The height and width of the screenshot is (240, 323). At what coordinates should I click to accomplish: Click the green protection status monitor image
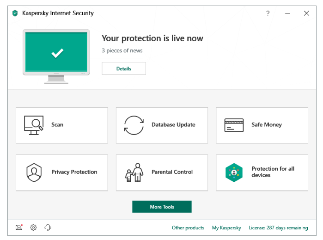(x=56, y=53)
